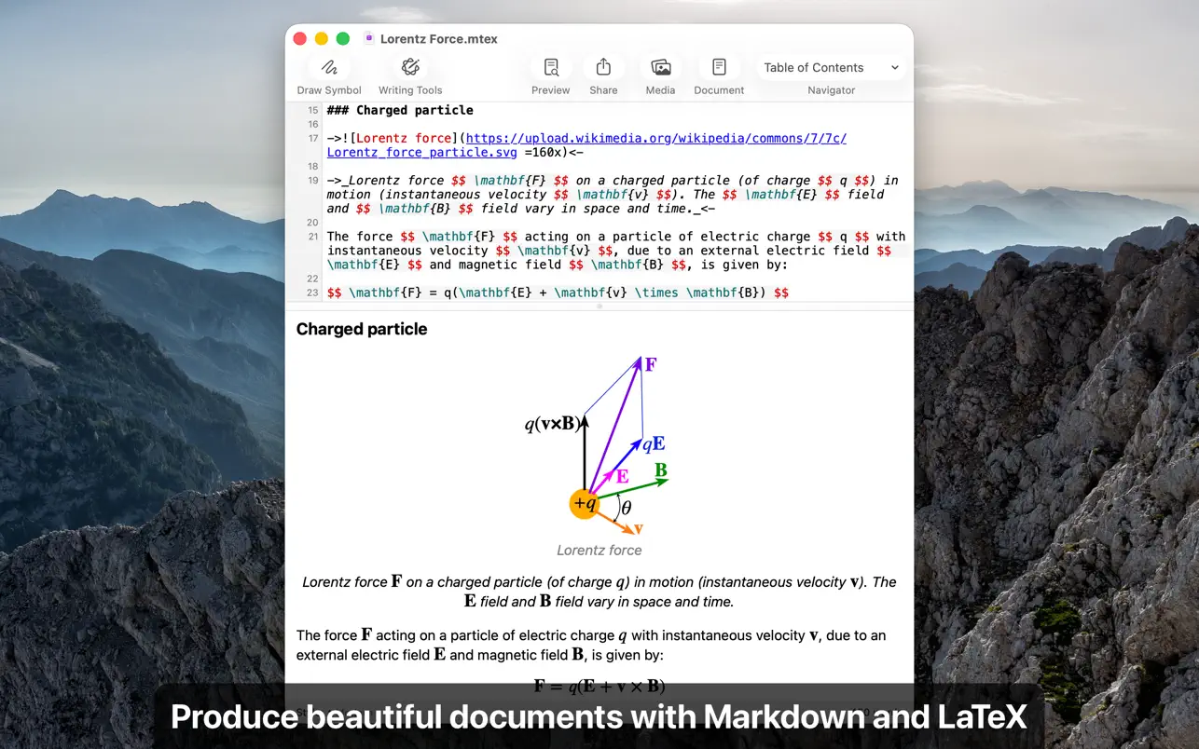Open the Table of Contents dropdown in the Navigator
Image resolution: width=1199 pixels, height=749 pixels.
pyautogui.click(x=829, y=67)
